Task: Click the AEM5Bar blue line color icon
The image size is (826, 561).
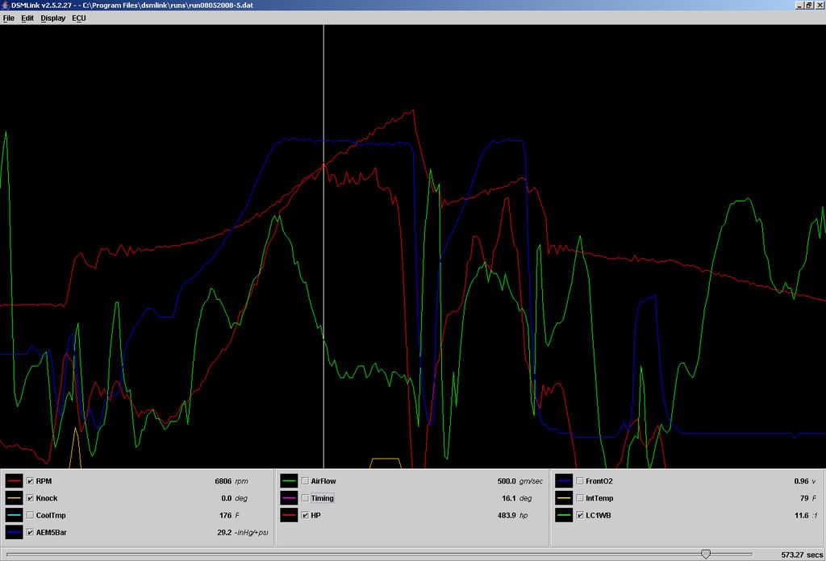Action: 14,532
